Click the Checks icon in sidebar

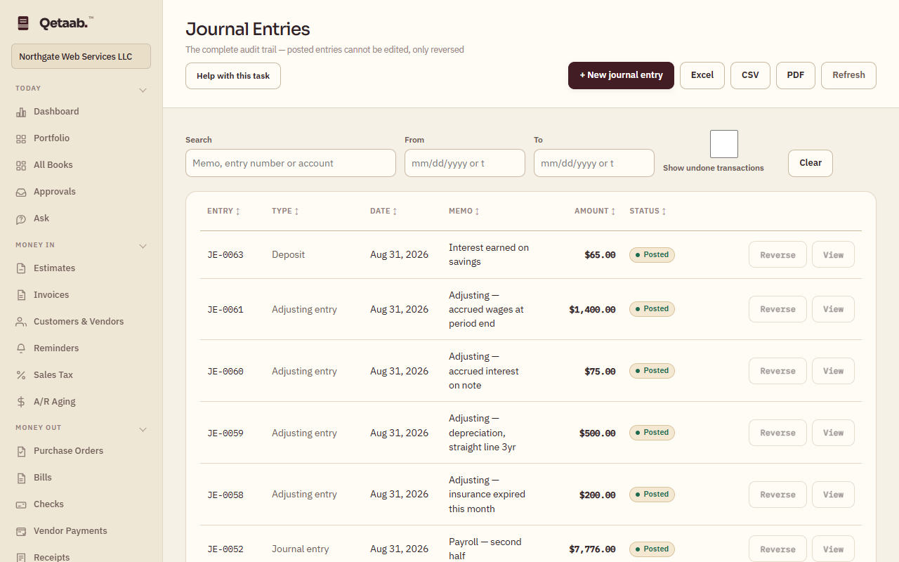pyautogui.click(x=21, y=504)
